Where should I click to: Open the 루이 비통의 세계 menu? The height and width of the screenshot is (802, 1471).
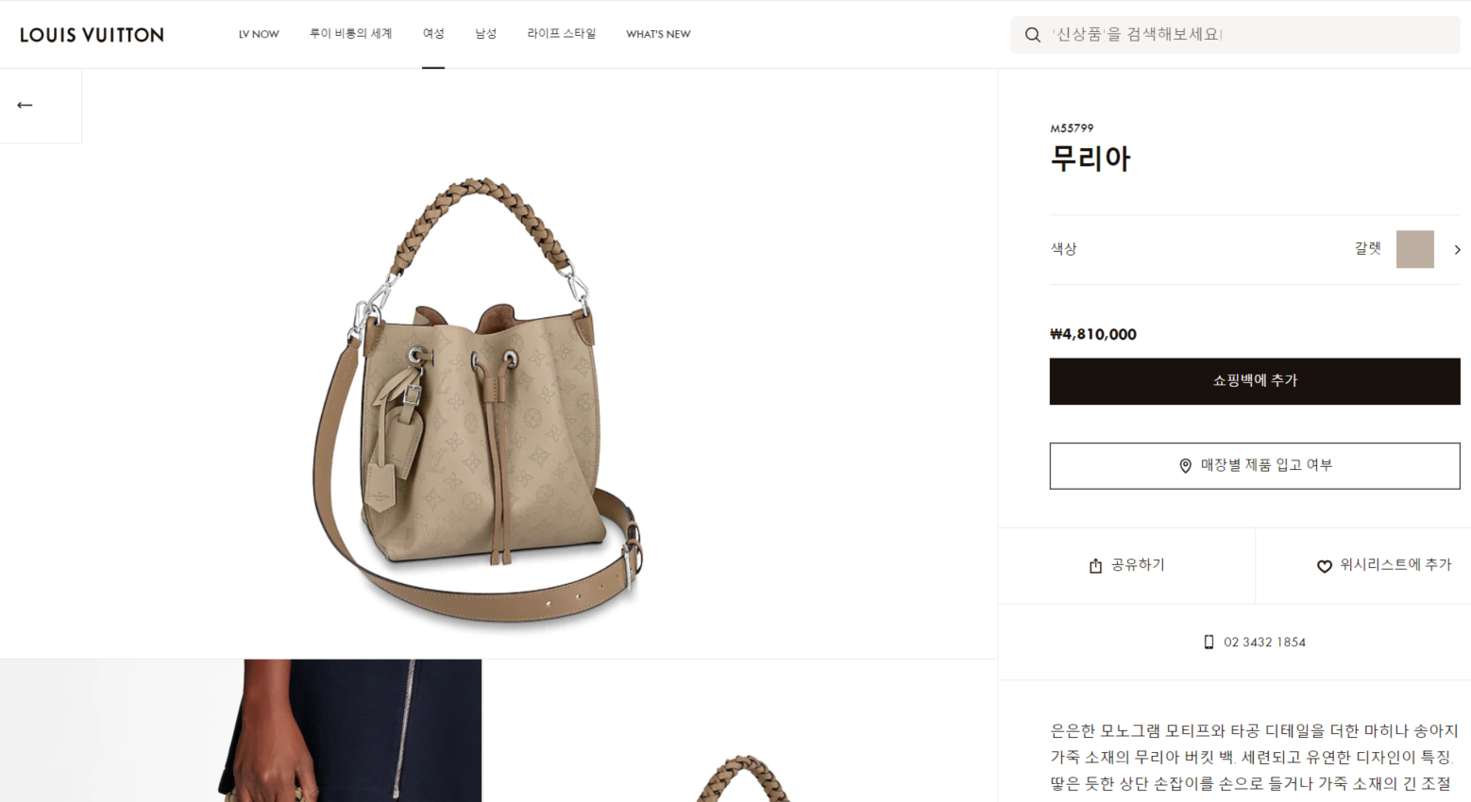point(350,34)
